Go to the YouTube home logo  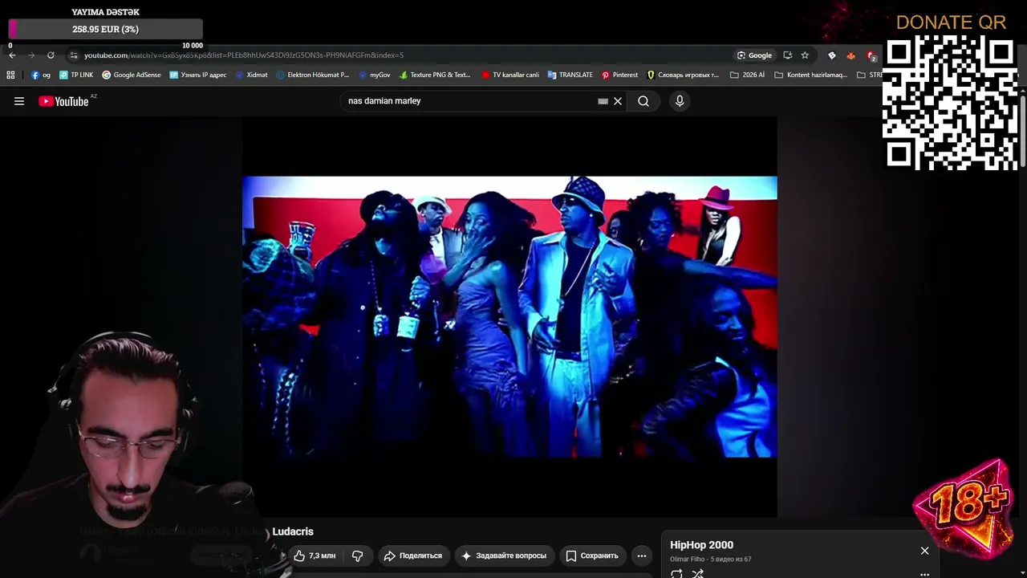tap(63, 101)
